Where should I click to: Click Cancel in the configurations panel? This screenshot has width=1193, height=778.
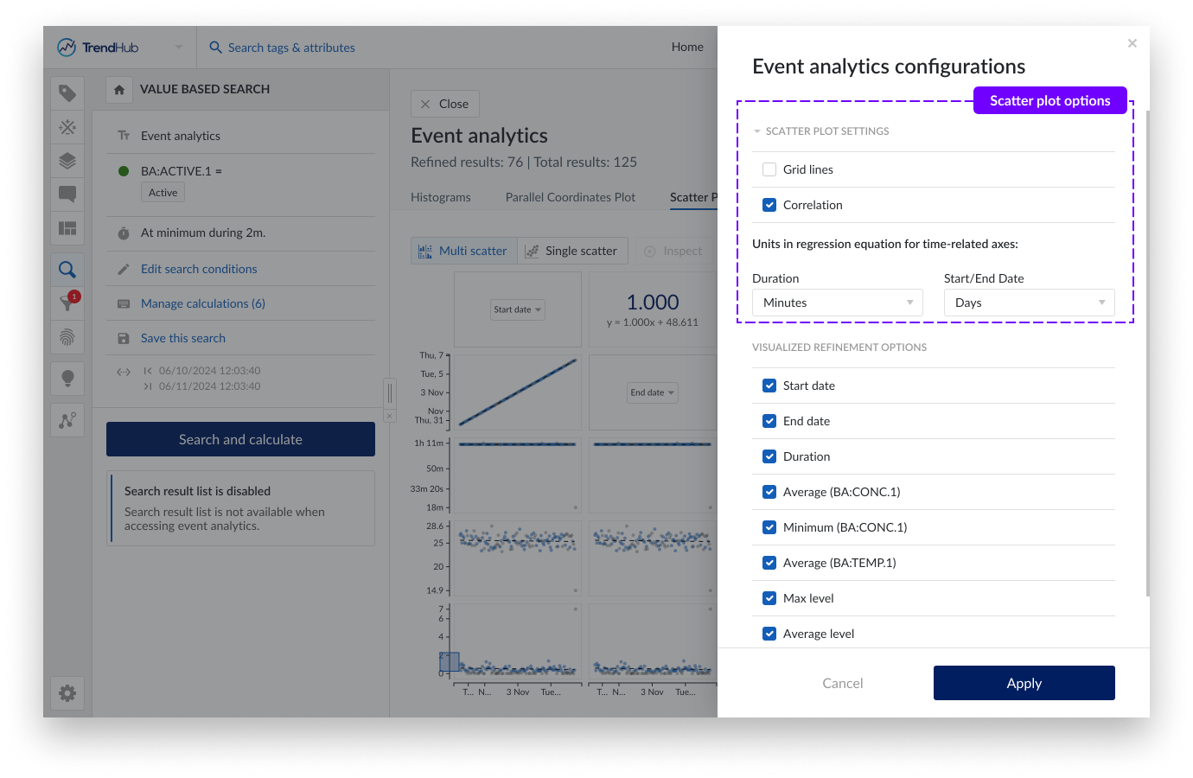tap(843, 683)
